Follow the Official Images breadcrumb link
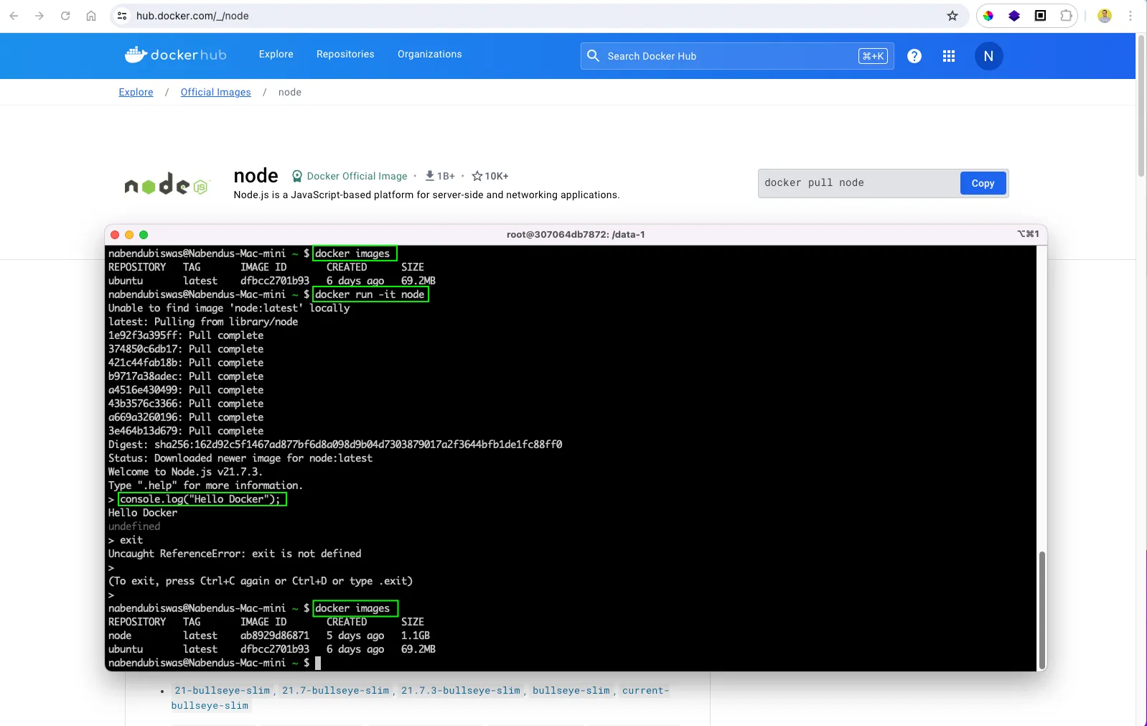Image resolution: width=1147 pixels, height=726 pixels. point(216,92)
